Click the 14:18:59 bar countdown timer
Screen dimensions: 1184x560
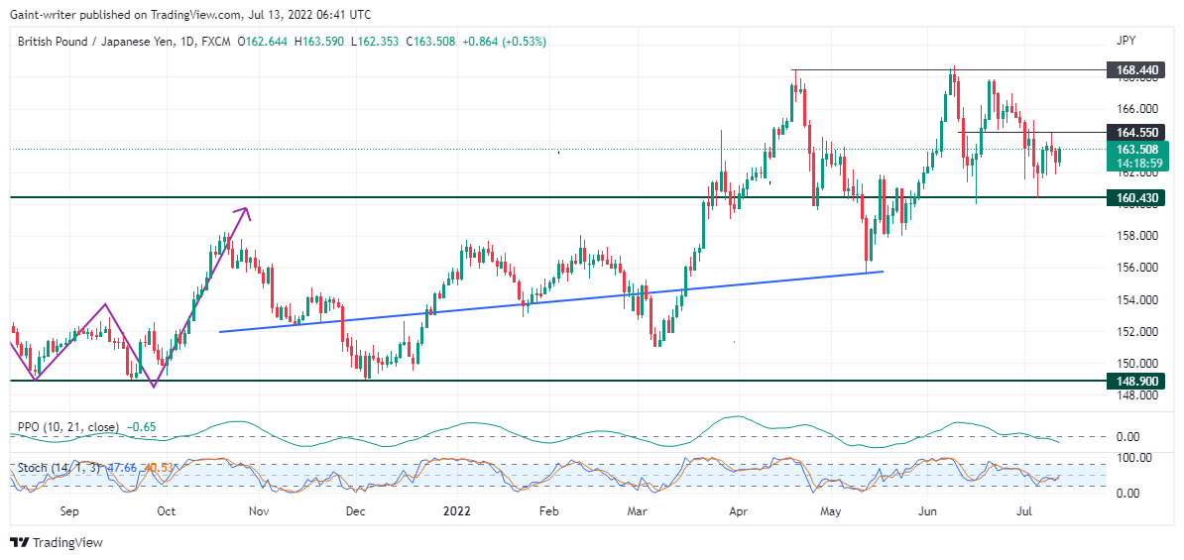(1137, 163)
